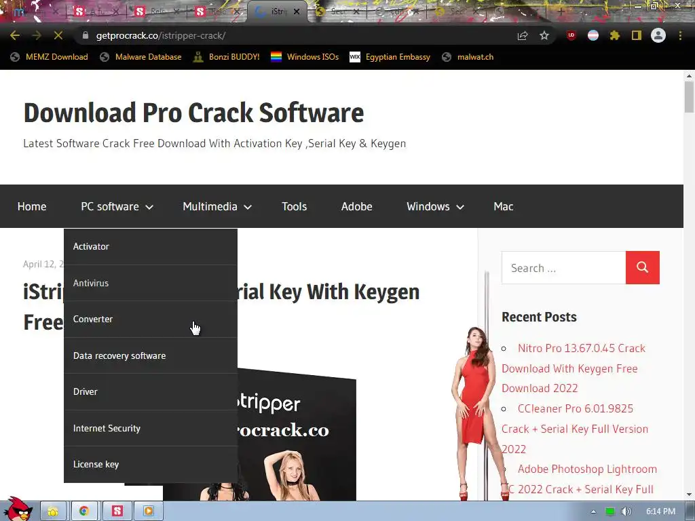
Task: Open the Bonzi BUDDY! bookmark
Action: (227, 57)
